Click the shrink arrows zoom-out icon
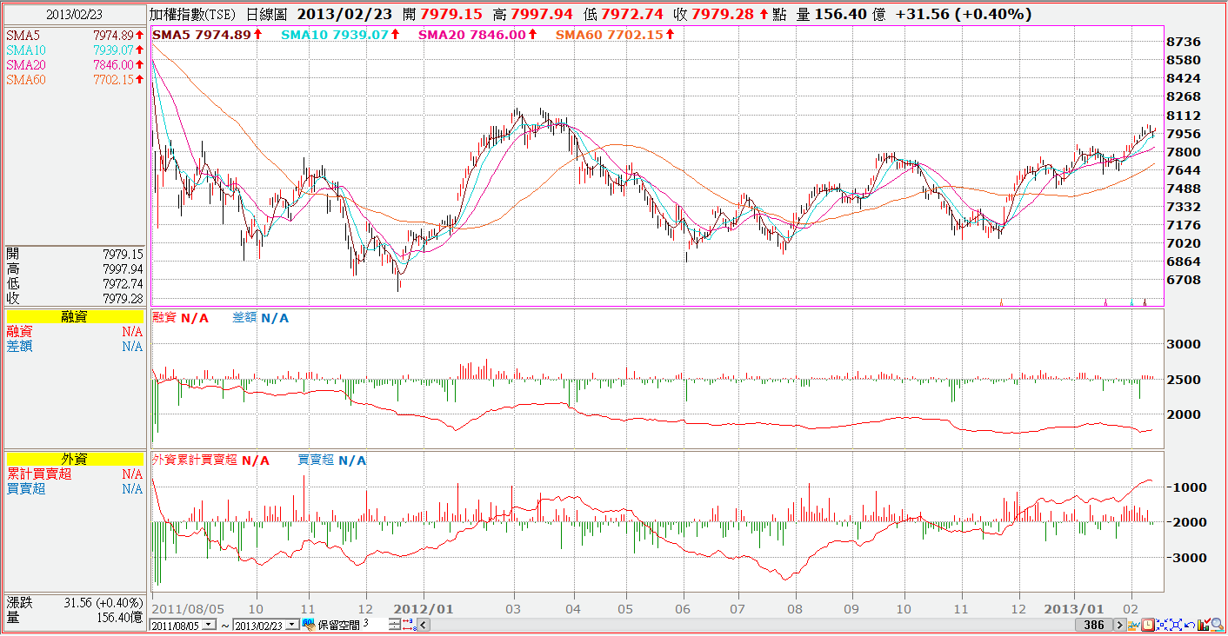 [x=1162, y=625]
